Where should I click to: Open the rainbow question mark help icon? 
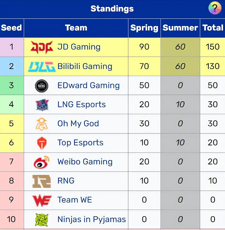coord(215,8)
